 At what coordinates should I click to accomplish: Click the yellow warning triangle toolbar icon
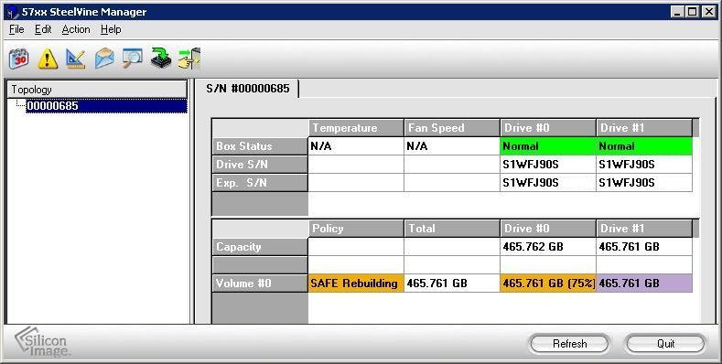[x=48, y=59]
